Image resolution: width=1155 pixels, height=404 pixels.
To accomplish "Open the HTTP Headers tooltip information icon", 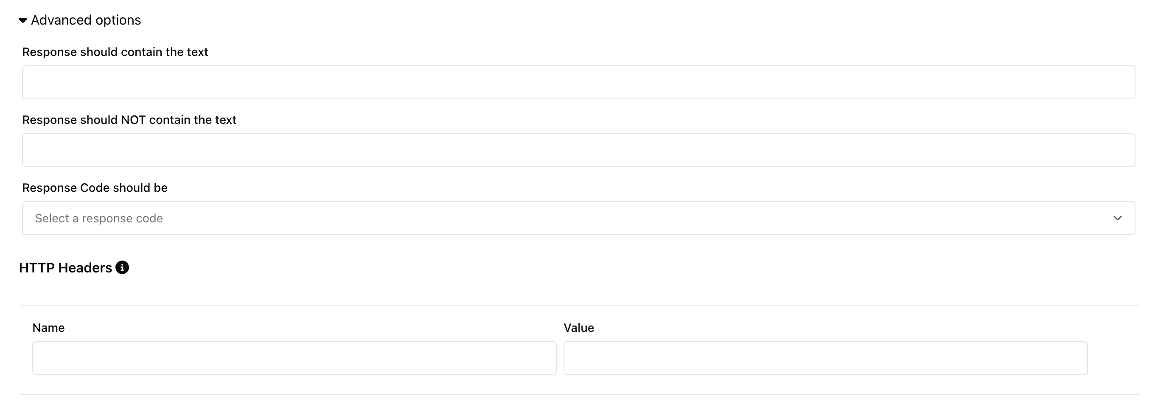I will pyautogui.click(x=122, y=267).
